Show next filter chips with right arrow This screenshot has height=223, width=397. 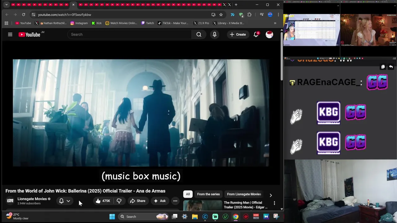270,195
